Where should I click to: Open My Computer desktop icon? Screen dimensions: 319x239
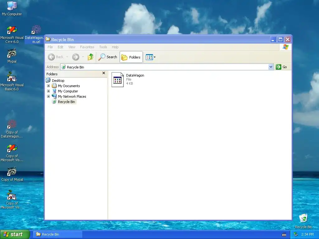click(12, 8)
